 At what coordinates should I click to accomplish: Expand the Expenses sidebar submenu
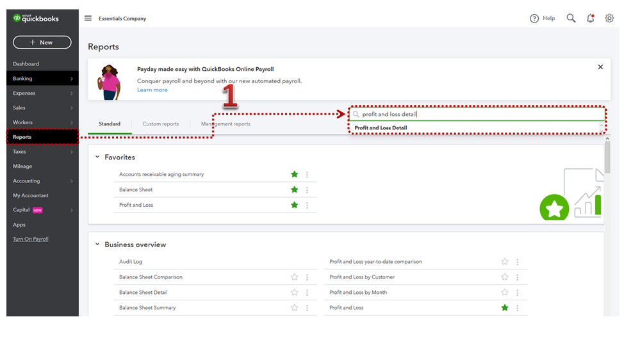(x=71, y=93)
